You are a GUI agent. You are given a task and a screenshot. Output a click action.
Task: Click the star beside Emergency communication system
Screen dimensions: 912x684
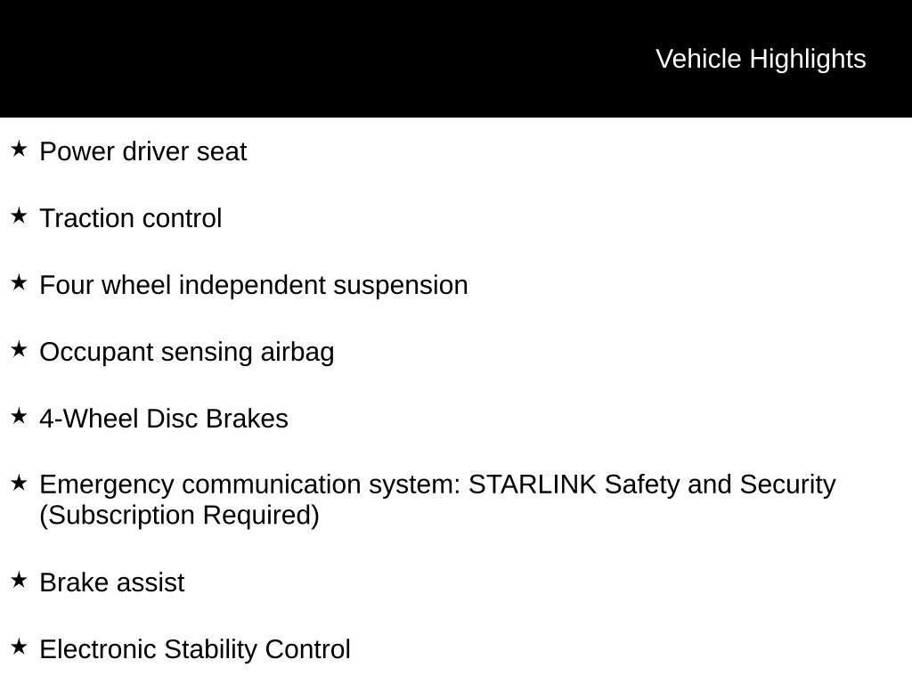pos(19,482)
